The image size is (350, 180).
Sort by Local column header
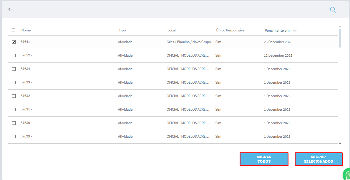[171, 30]
